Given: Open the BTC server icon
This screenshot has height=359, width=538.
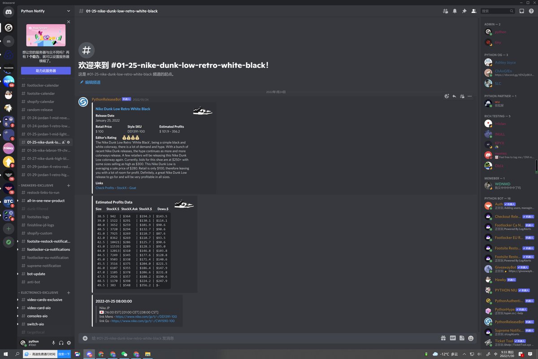Looking at the screenshot, I should (x=9, y=201).
